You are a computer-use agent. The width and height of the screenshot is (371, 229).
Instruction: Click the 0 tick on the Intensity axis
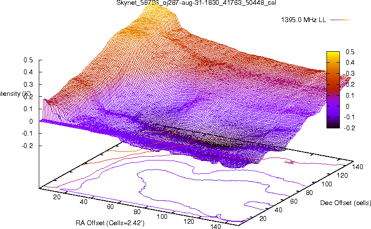(31, 122)
